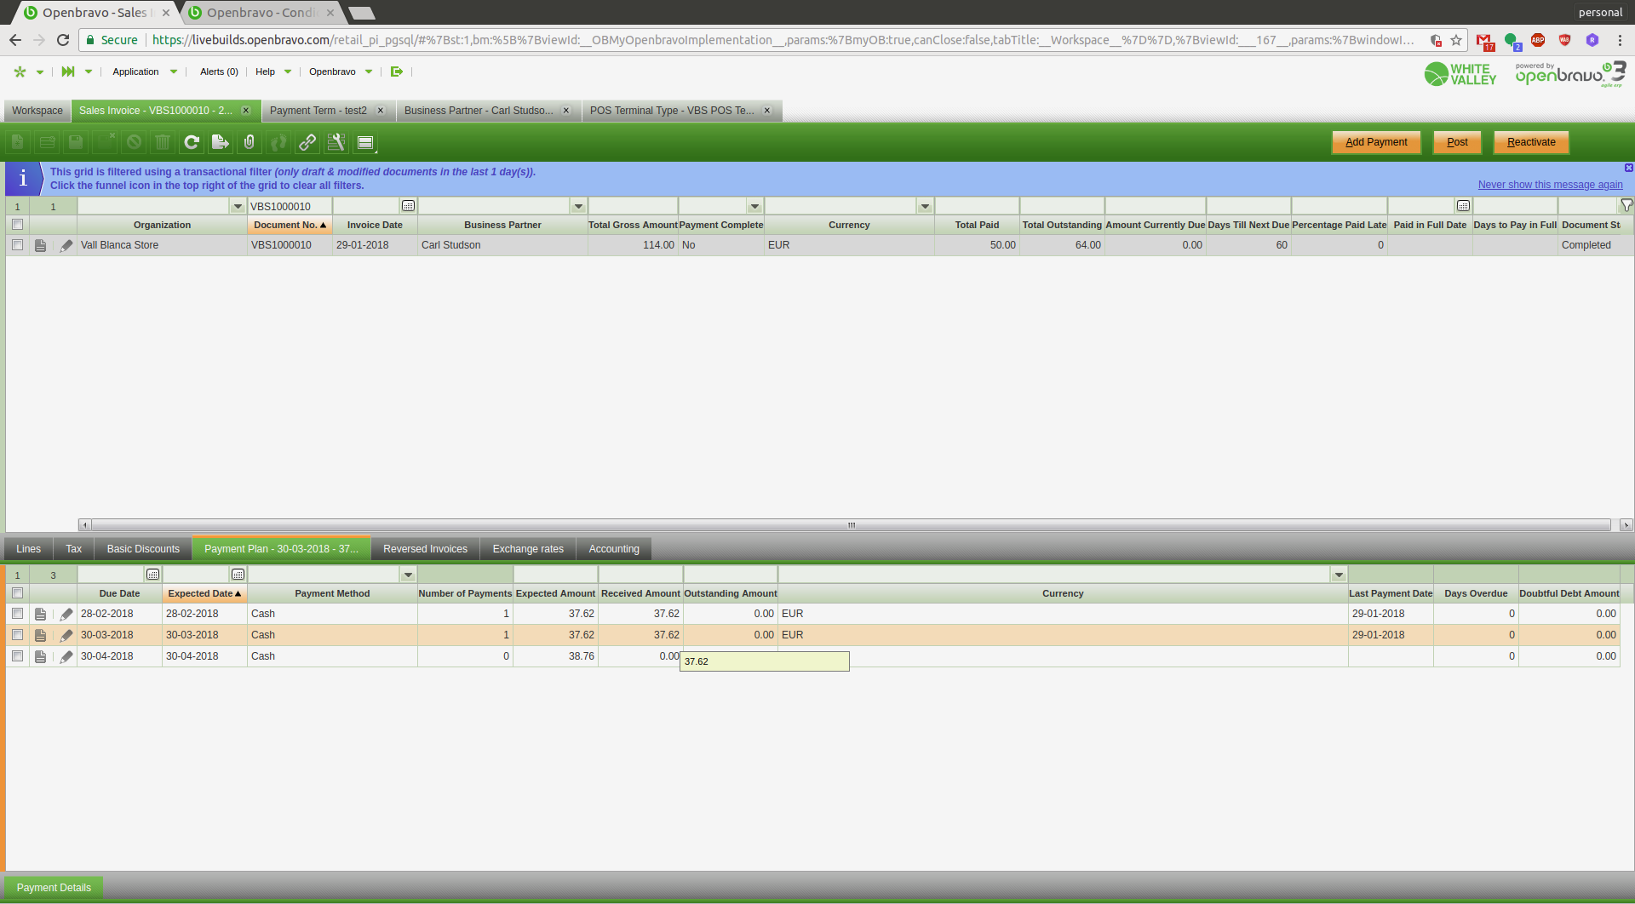Expand the Application menu dropdown arrow
The width and height of the screenshot is (1635, 904).
pos(174,72)
